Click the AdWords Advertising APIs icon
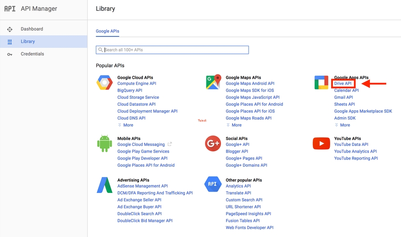The width and height of the screenshot is (401, 237). [x=104, y=185]
